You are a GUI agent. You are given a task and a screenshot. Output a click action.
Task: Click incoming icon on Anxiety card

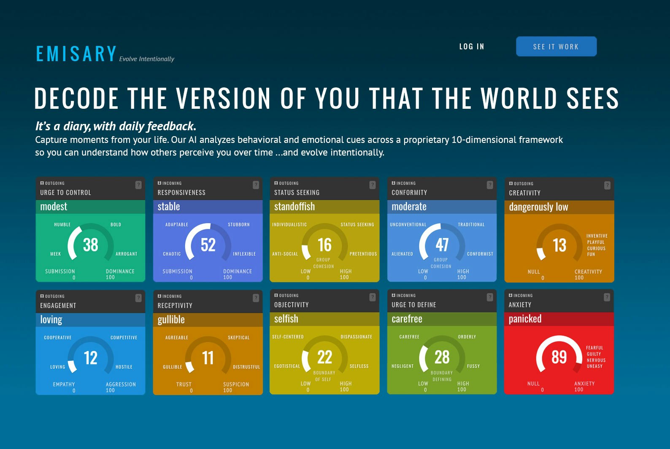coord(511,295)
